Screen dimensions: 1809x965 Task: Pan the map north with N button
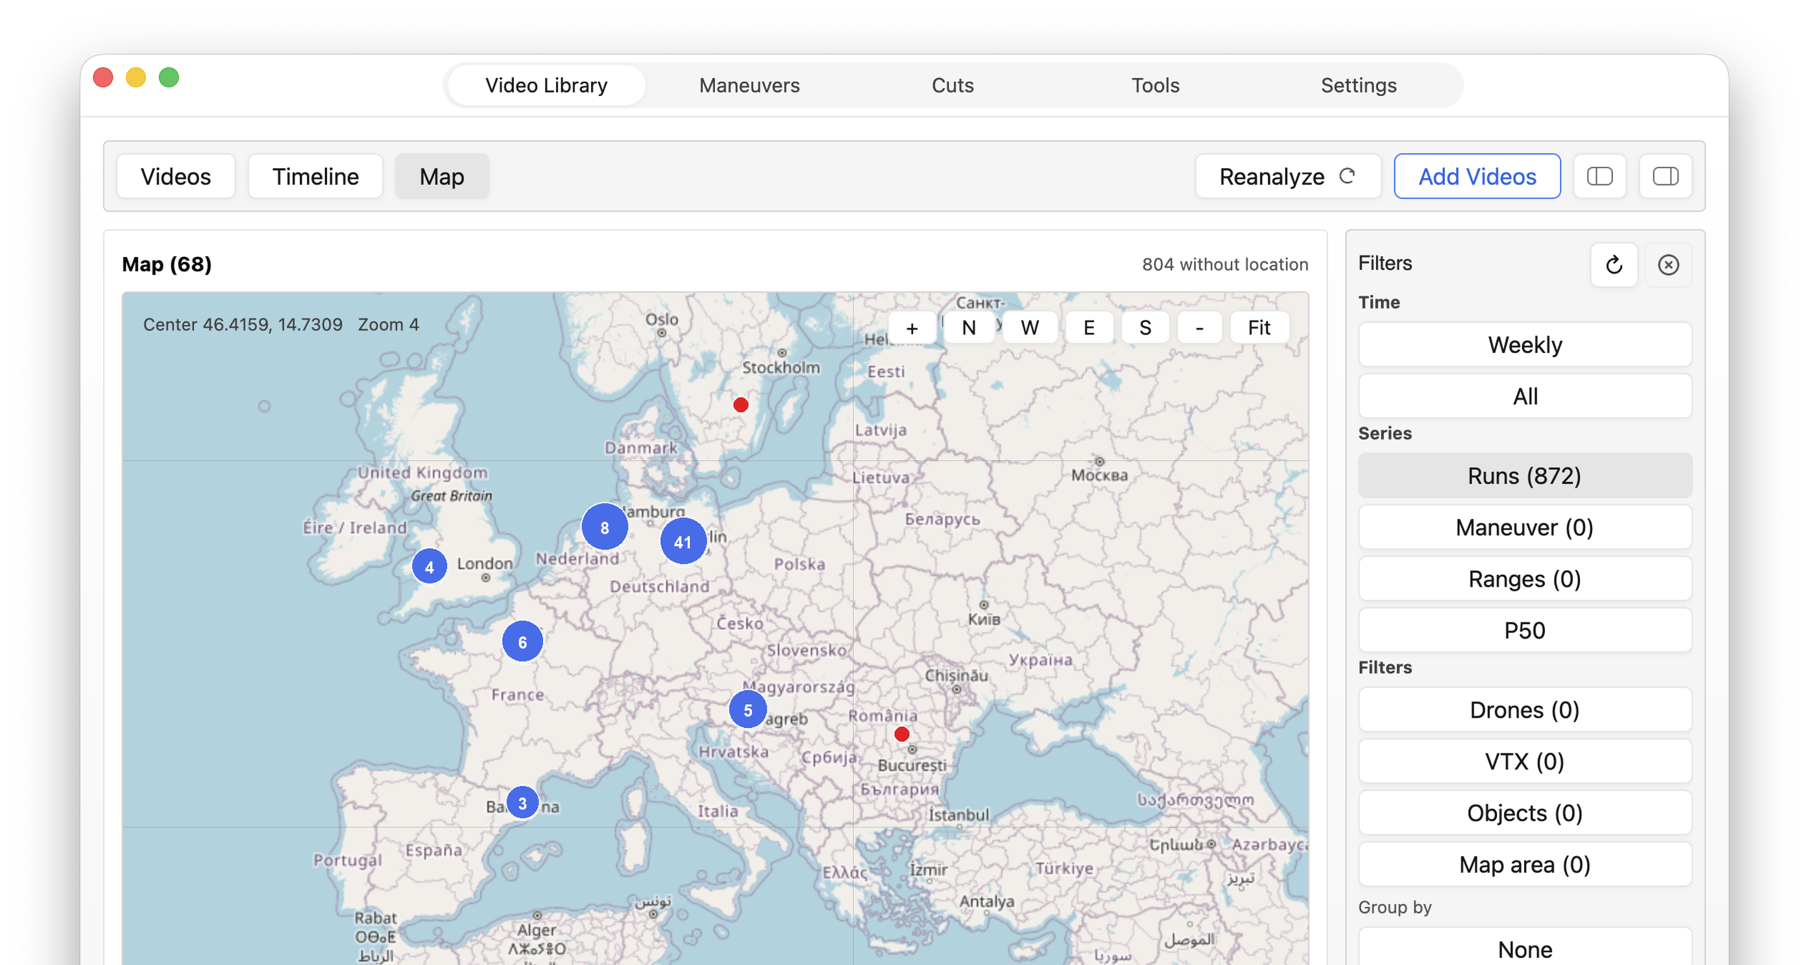968,328
